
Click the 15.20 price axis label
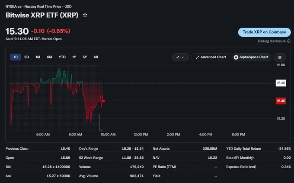(x=281, y=119)
